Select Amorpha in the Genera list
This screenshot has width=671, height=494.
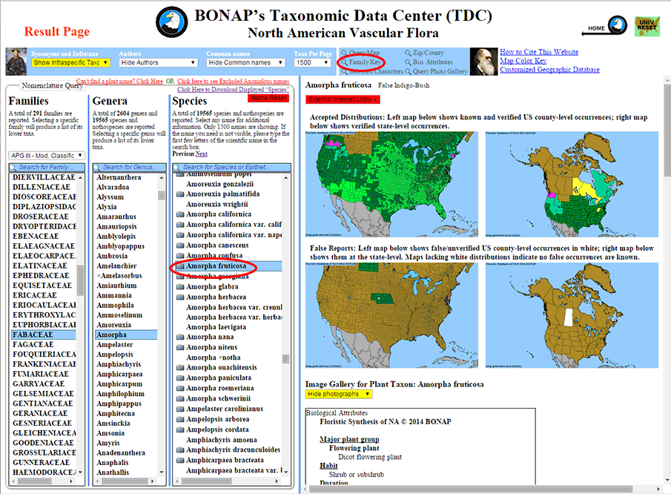point(126,335)
